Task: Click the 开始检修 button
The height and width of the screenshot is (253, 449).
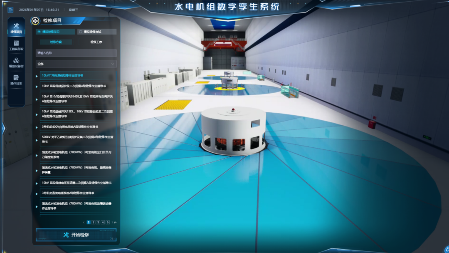Action: click(x=76, y=235)
